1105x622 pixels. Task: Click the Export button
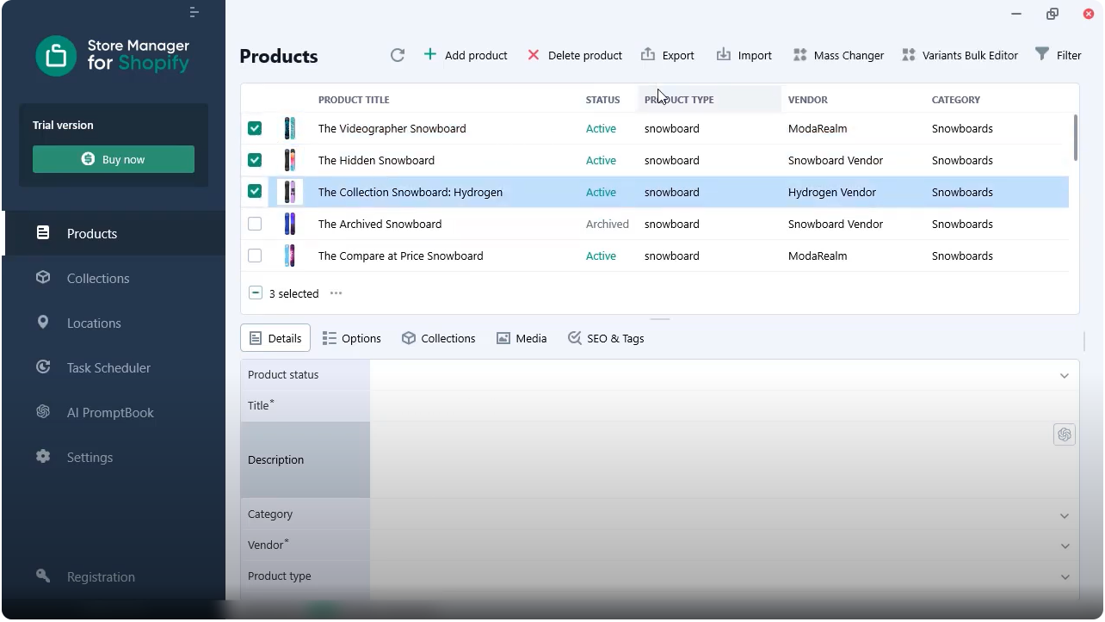668,55
